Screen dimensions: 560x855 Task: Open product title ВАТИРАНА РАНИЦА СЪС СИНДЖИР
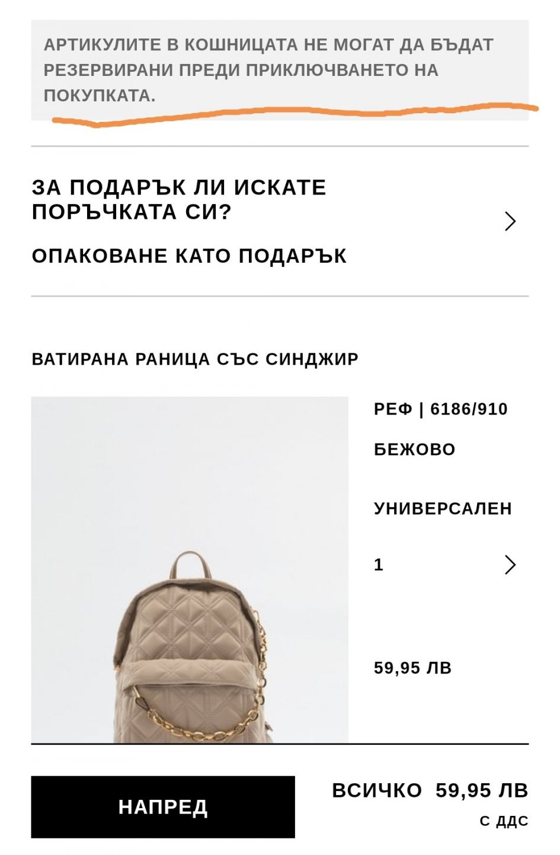(x=195, y=359)
